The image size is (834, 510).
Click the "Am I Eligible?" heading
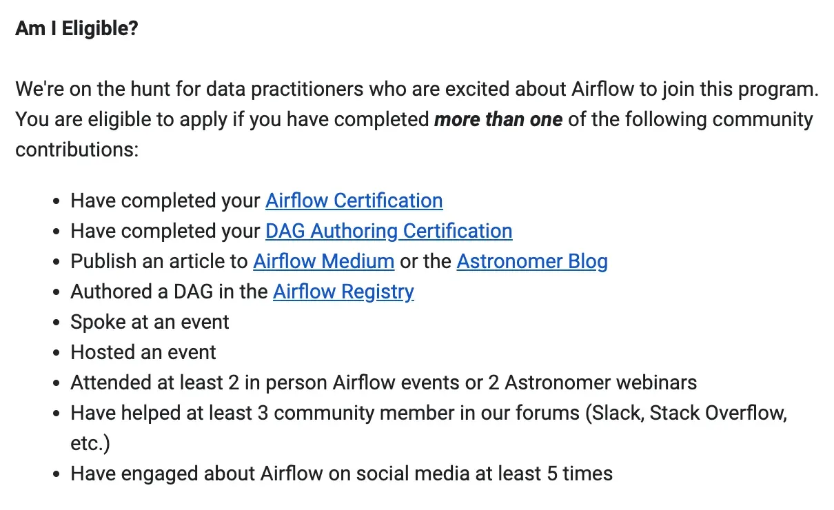pyautogui.click(x=77, y=31)
